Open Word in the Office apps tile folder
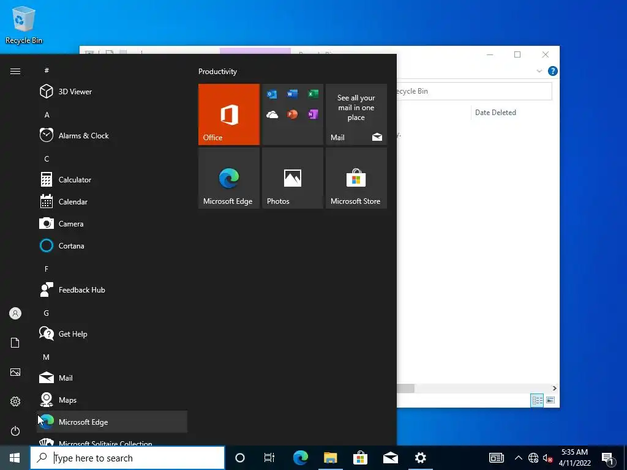627x470 pixels. pyautogui.click(x=292, y=94)
